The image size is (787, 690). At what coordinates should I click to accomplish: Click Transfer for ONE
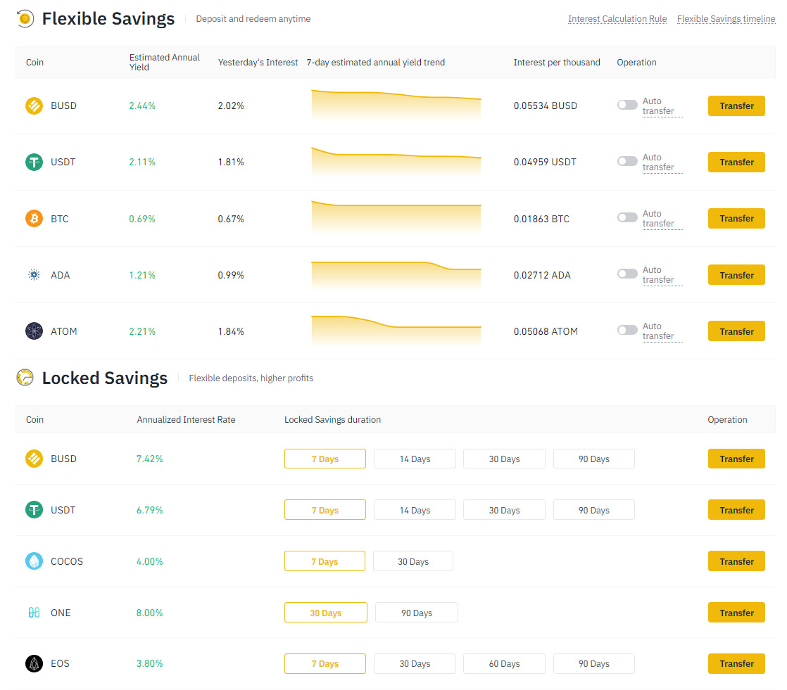tap(736, 612)
